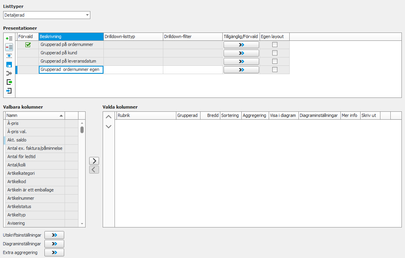Click the blue save disk icon
Screen dimensions: 405x258
point(9,65)
